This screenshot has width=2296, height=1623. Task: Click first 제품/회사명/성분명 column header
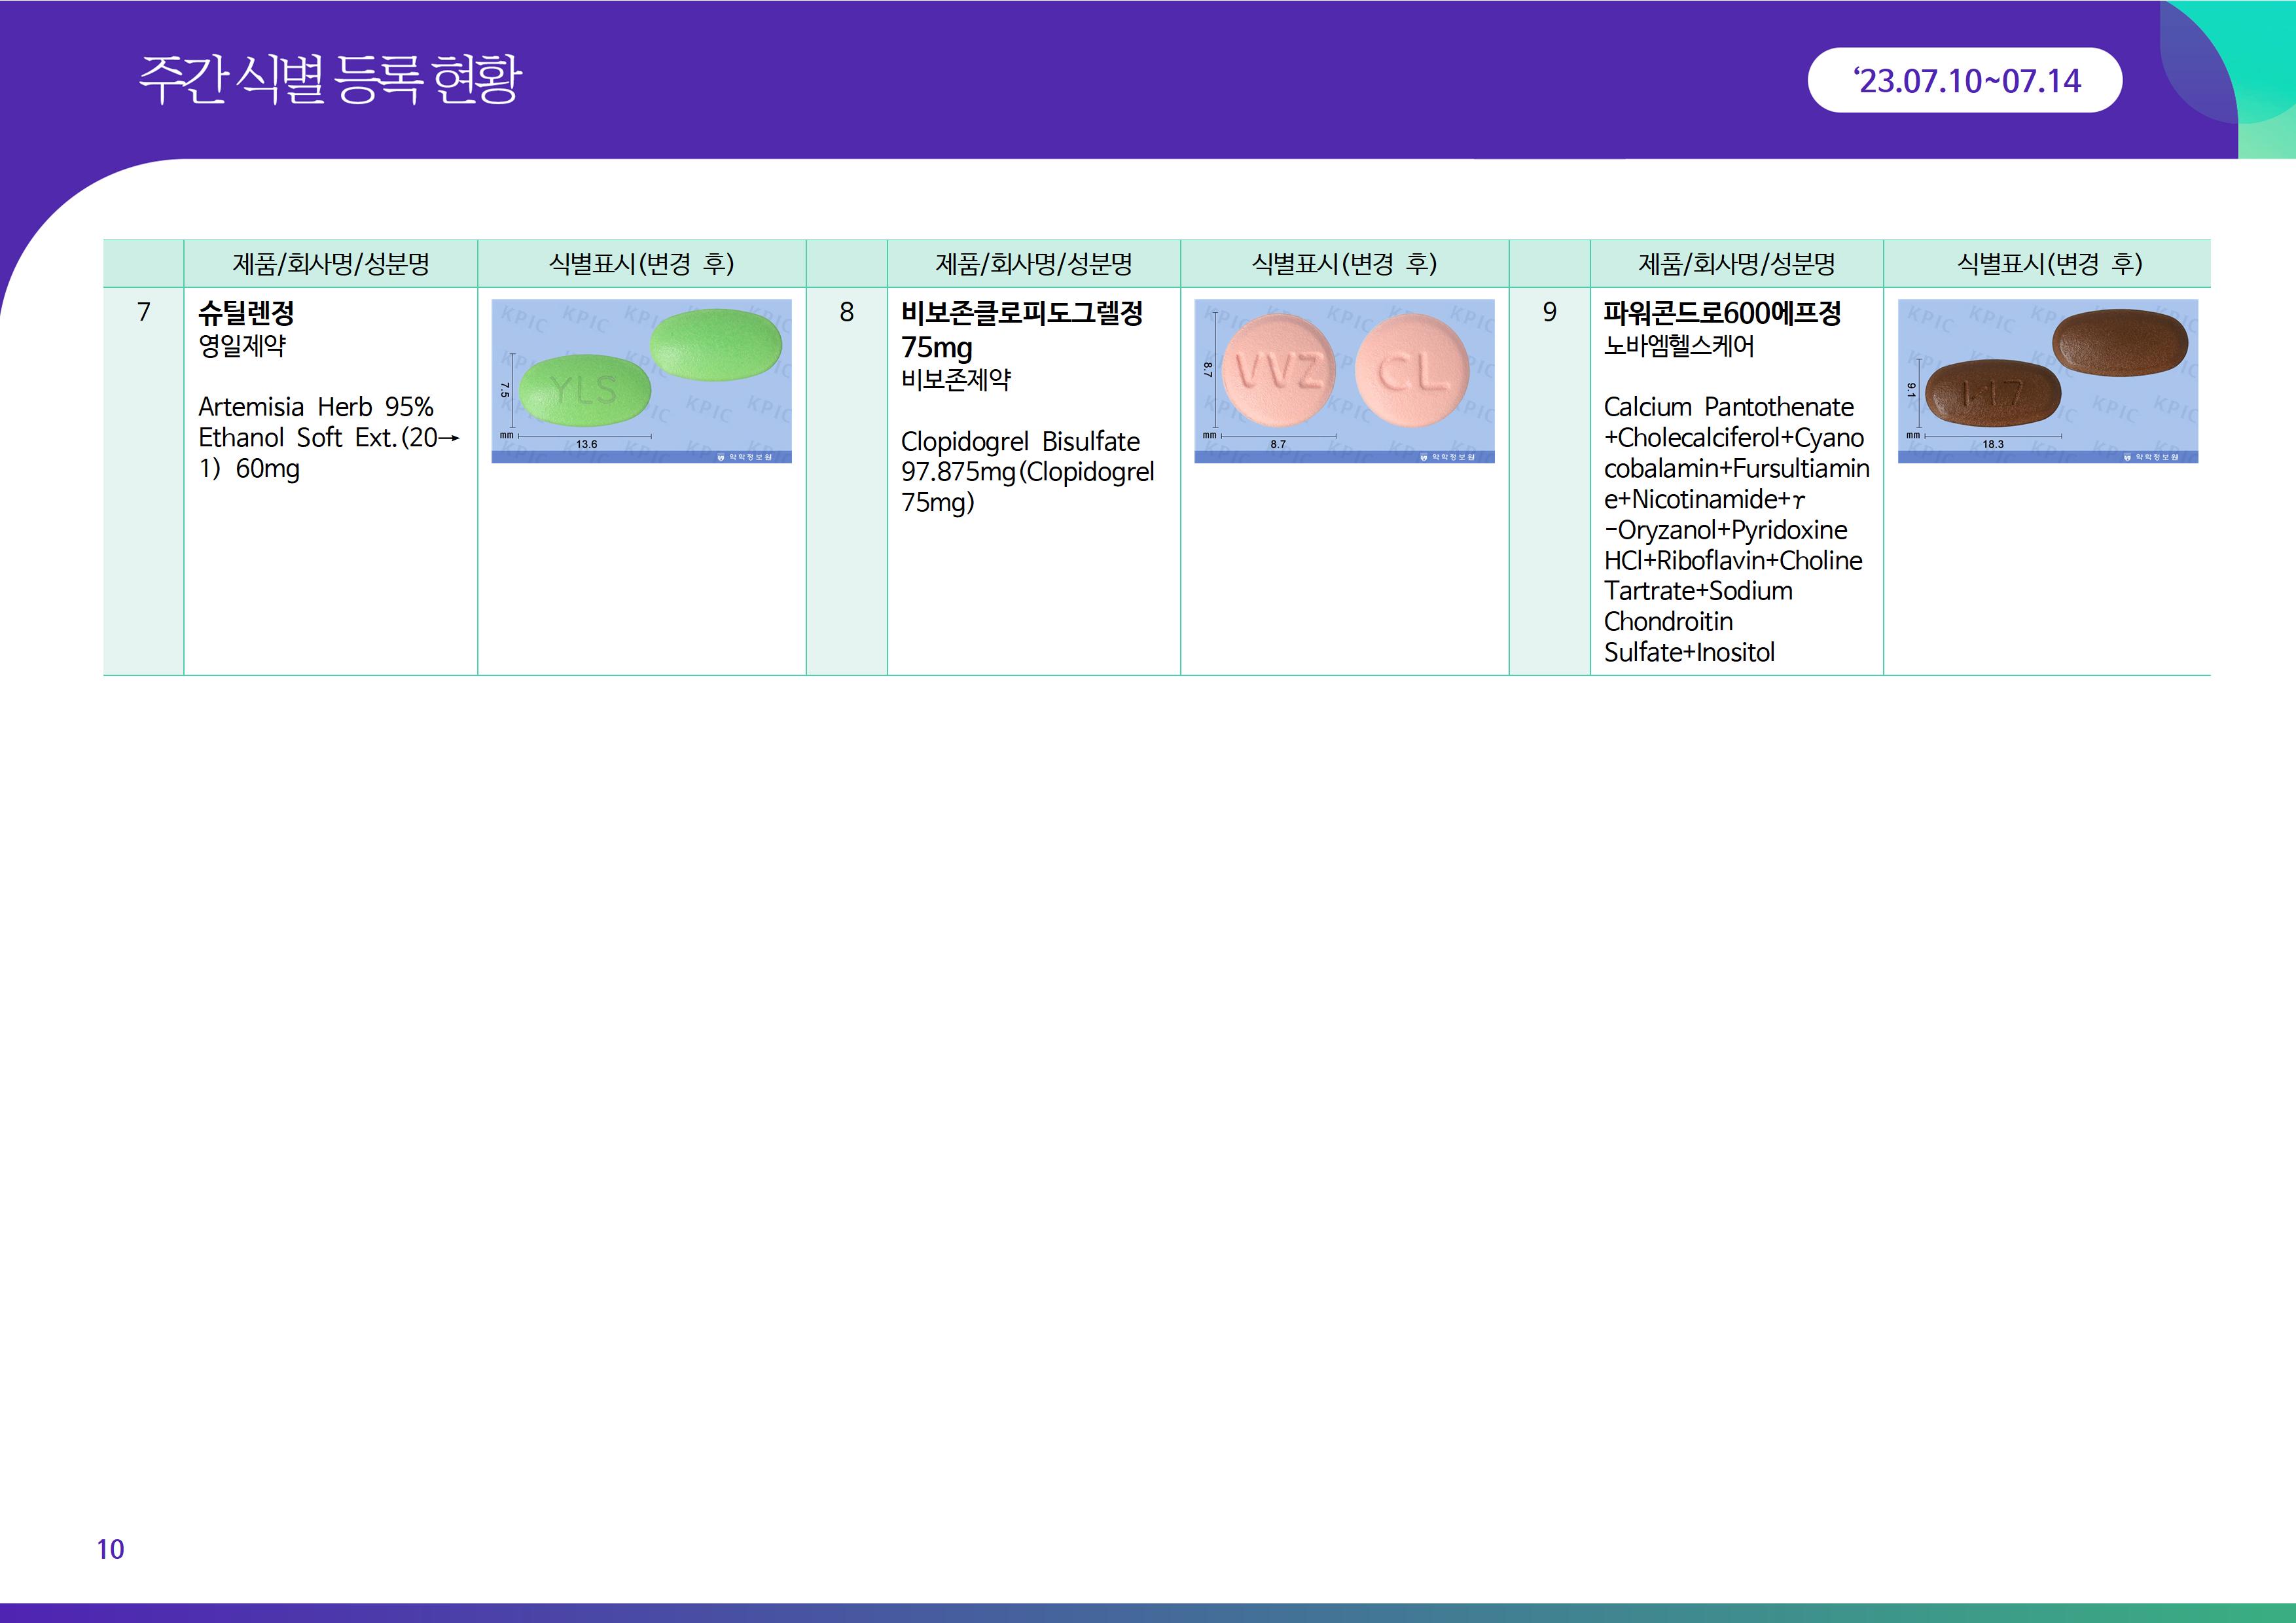(331, 264)
